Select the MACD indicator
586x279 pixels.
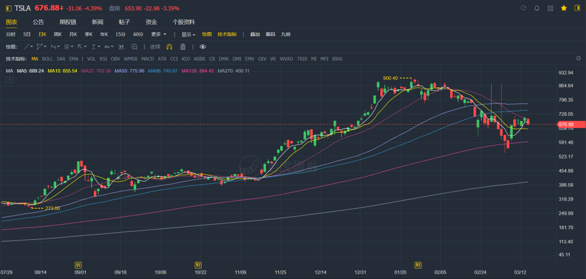click(x=148, y=59)
